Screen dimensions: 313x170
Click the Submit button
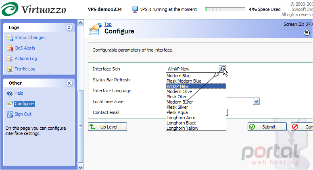pos(267,127)
